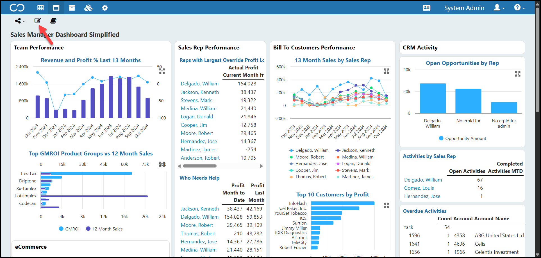
Task: Open the share dropdown menu
Action: 20,21
